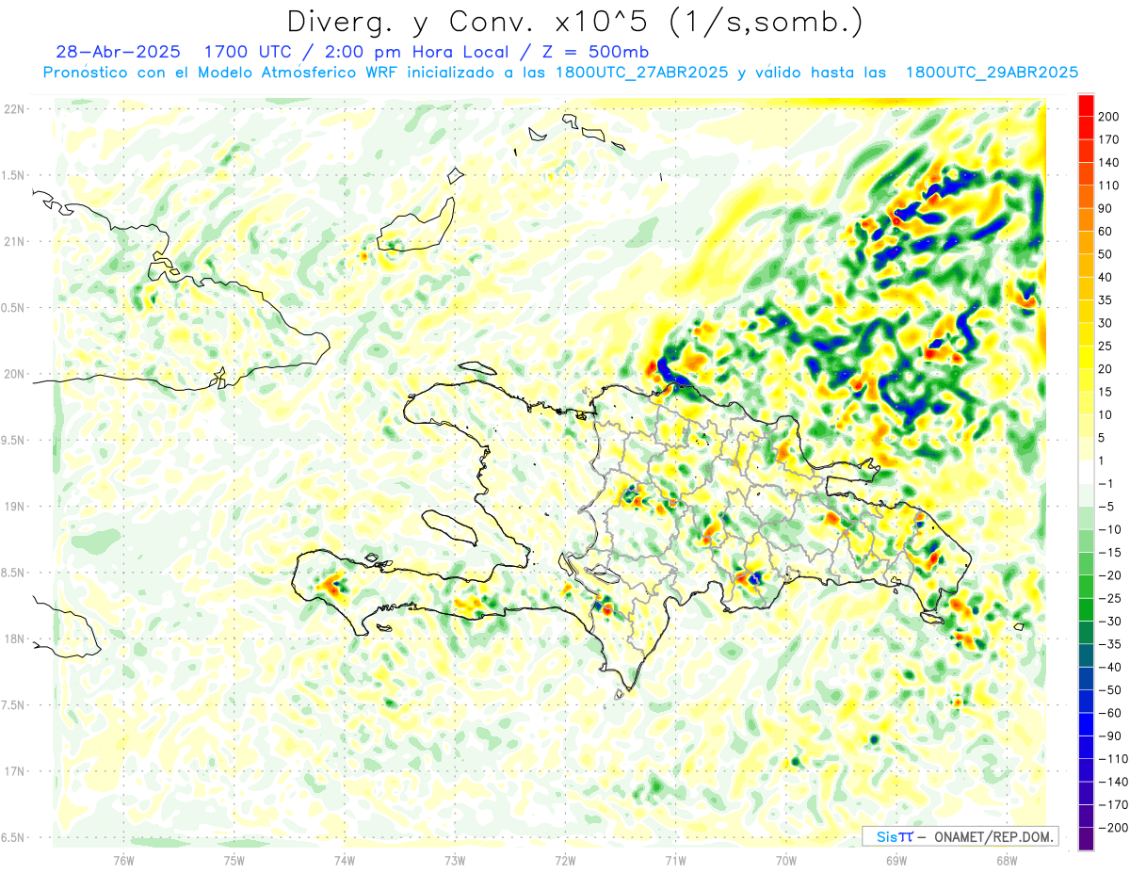Click the colorbar label '-50'
1130x873 pixels.
(1111, 690)
